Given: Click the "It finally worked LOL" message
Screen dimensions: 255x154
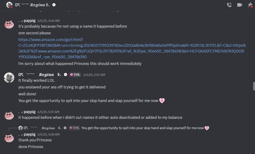Looking at the screenshot, I should pyautogui.click(x=36, y=80).
